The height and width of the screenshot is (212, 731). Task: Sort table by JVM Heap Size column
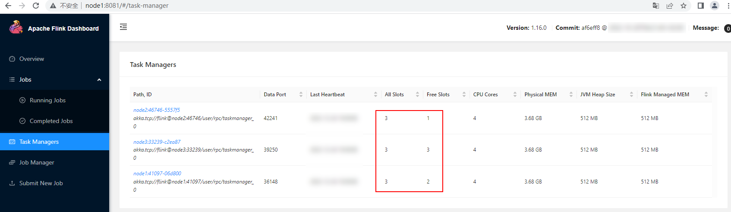(631, 95)
